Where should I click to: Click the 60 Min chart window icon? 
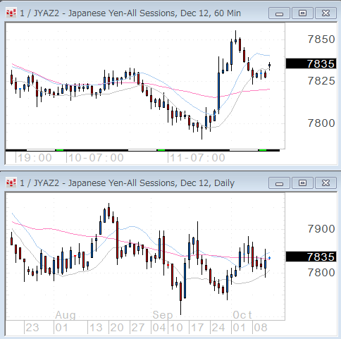[x=11, y=13]
